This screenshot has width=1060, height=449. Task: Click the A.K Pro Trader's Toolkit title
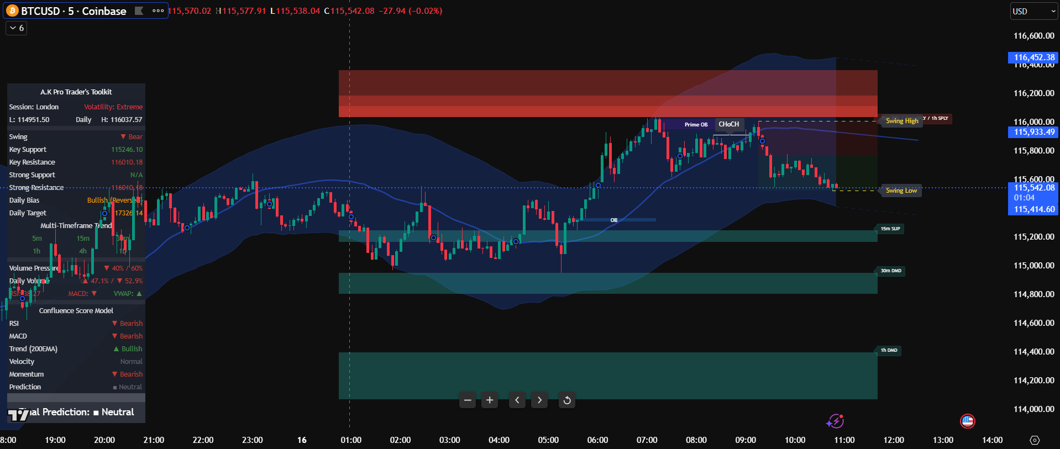[x=76, y=92]
